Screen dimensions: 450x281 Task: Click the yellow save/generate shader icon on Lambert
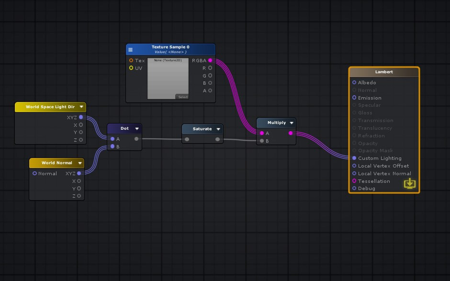(410, 183)
